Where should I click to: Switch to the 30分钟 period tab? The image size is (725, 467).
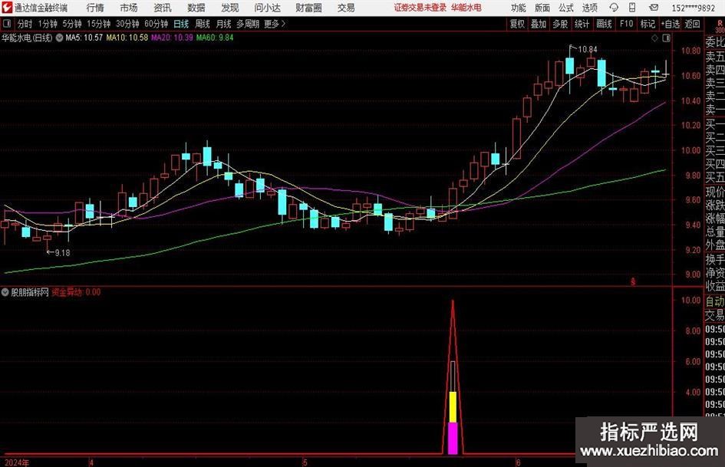(x=127, y=24)
